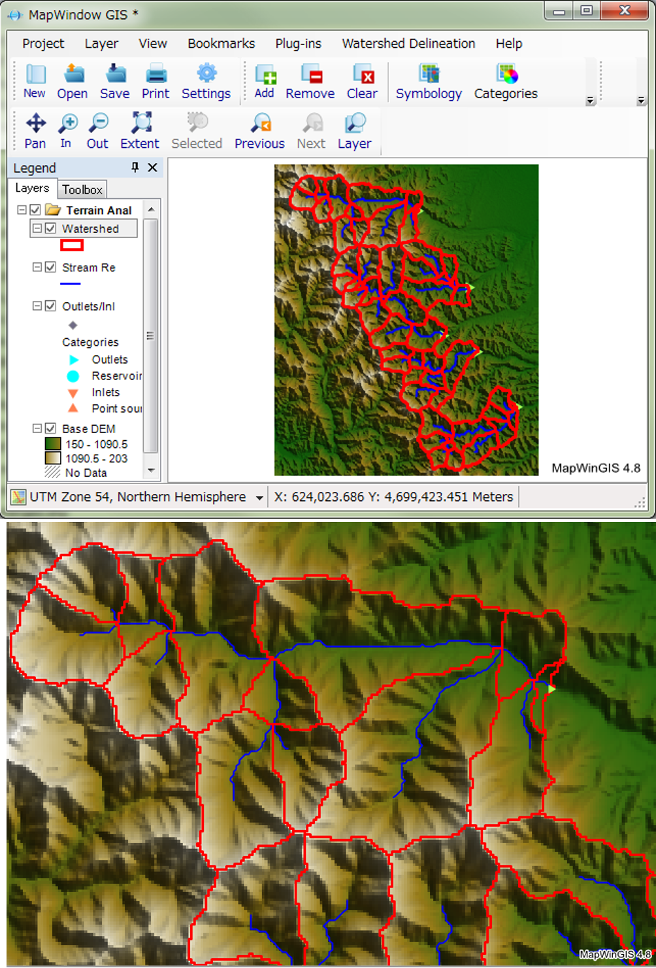Screen dimensions: 656x968
Task: Open the View menu
Action: (x=153, y=43)
